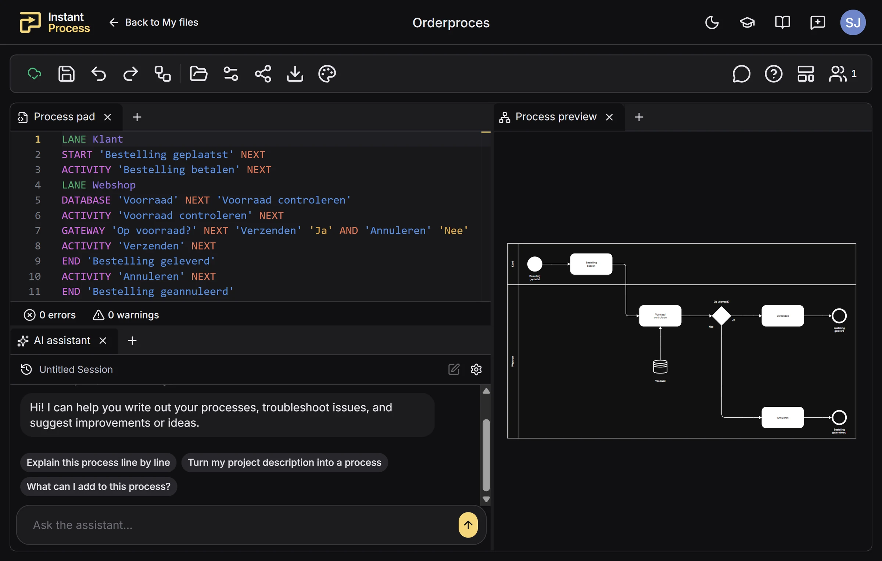The image size is (882, 561).
Task: Open the tutorials graduation cap icon
Action: 747,22
